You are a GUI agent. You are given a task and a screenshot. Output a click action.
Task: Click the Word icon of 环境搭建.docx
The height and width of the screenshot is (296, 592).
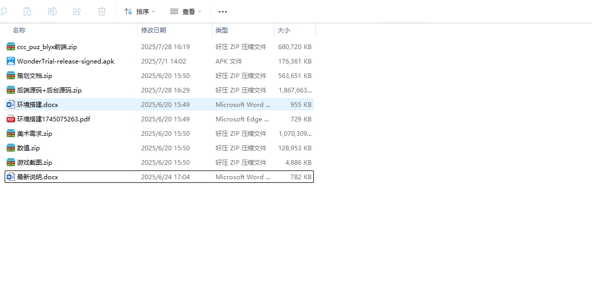(x=11, y=104)
